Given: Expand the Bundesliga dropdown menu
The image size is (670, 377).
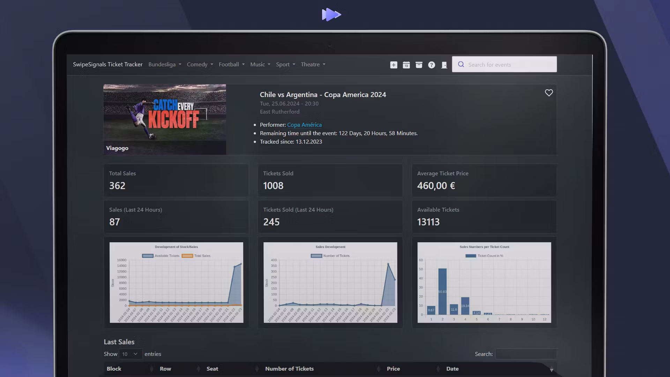Looking at the screenshot, I should point(165,65).
